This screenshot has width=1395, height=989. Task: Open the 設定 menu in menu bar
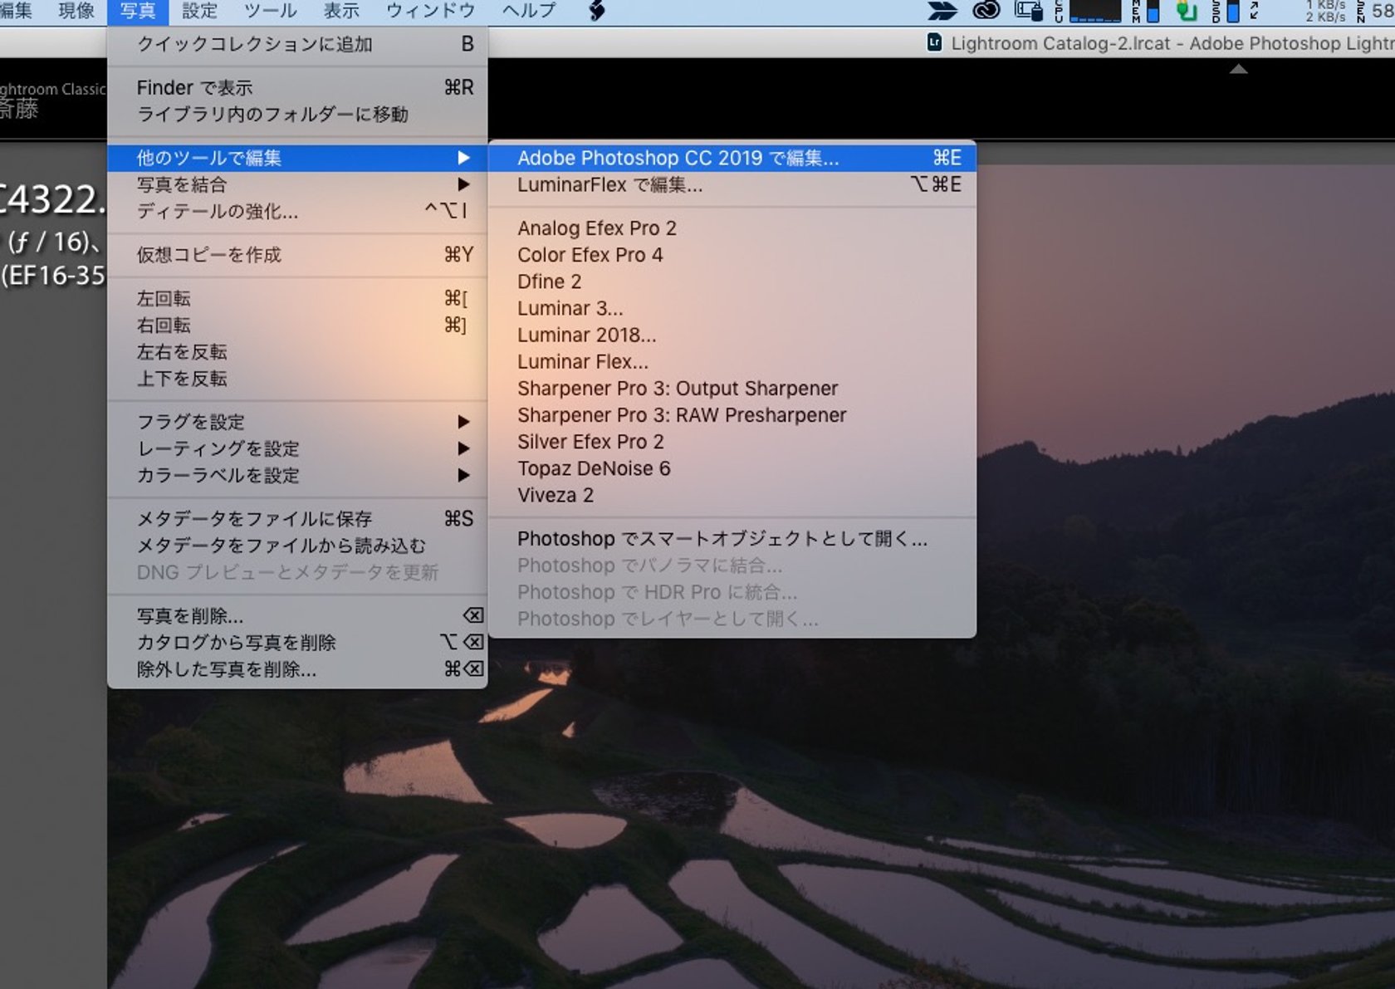click(199, 12)
